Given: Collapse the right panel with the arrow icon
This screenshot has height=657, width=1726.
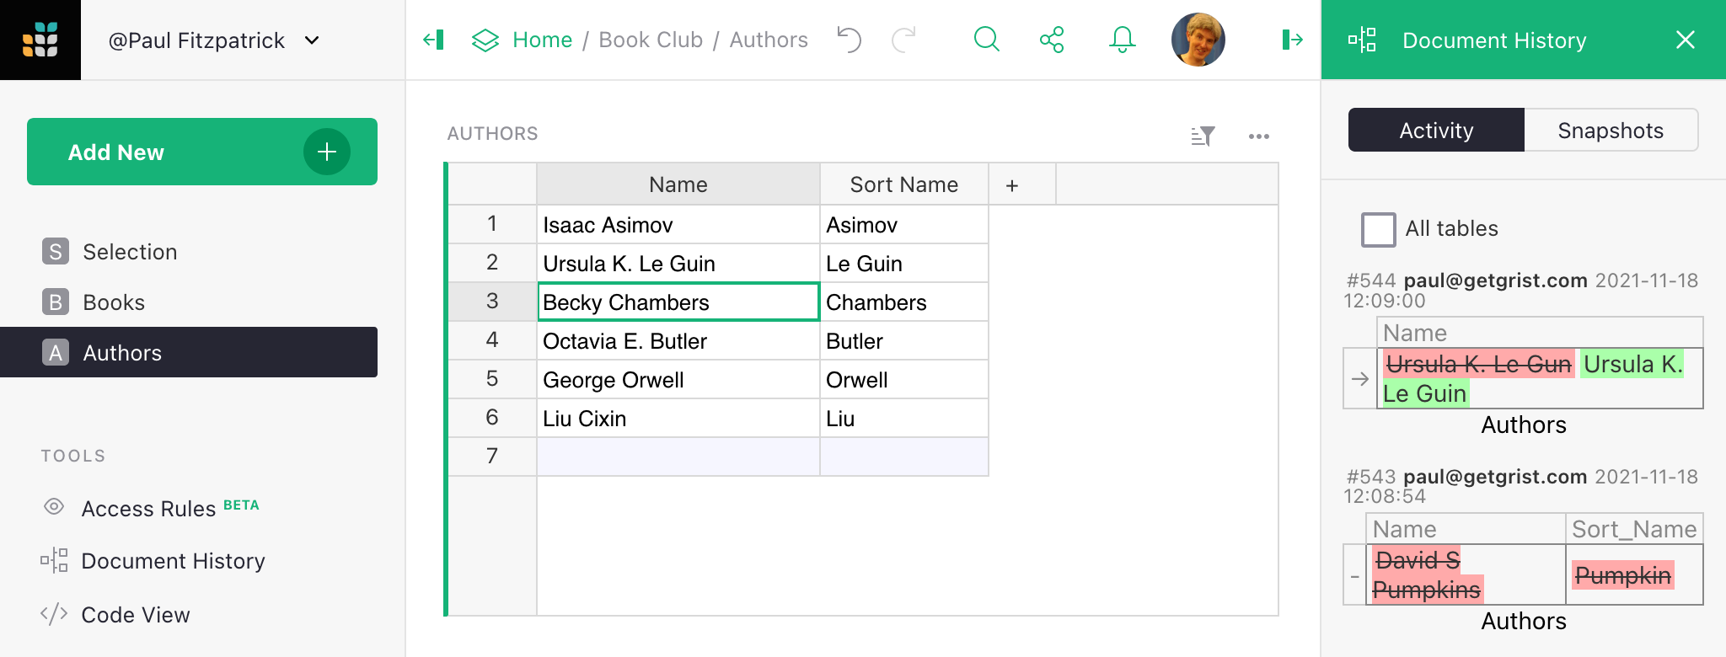Looking at the screenshot, I should pos(1292,40).
